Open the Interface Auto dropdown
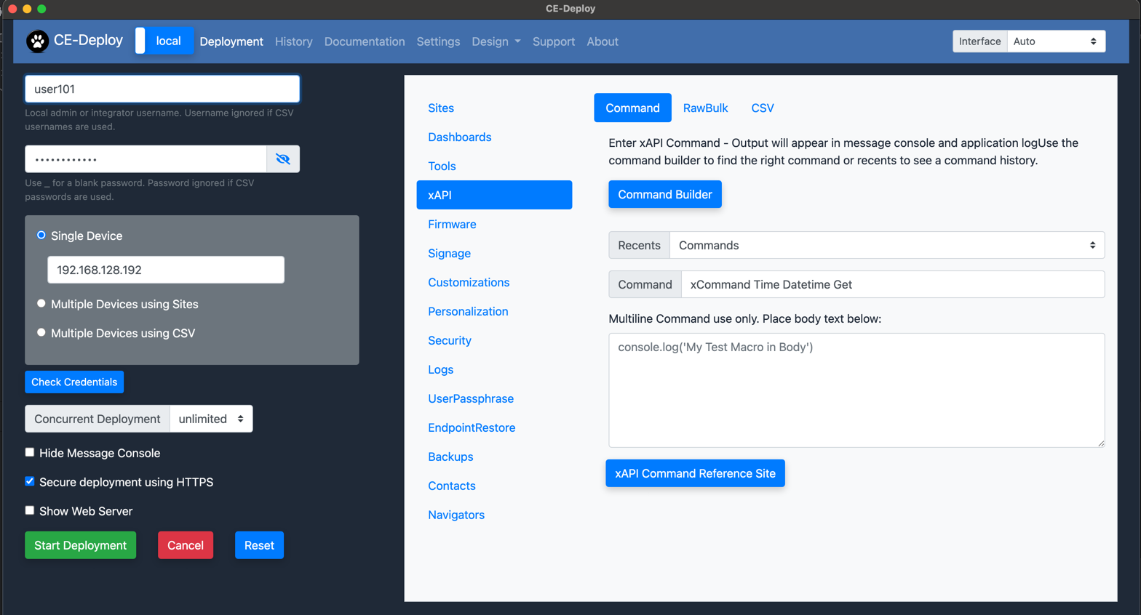This screenshot has height=615, width=1141. (1055, 41)
